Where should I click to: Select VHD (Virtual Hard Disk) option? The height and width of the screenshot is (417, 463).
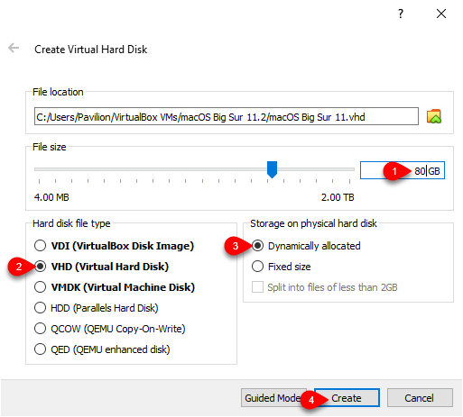click(x=101, y=267)
